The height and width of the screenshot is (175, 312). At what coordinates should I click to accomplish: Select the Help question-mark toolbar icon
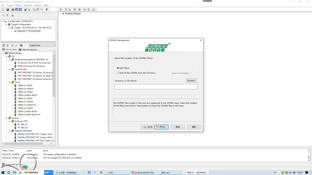(46, 9)
